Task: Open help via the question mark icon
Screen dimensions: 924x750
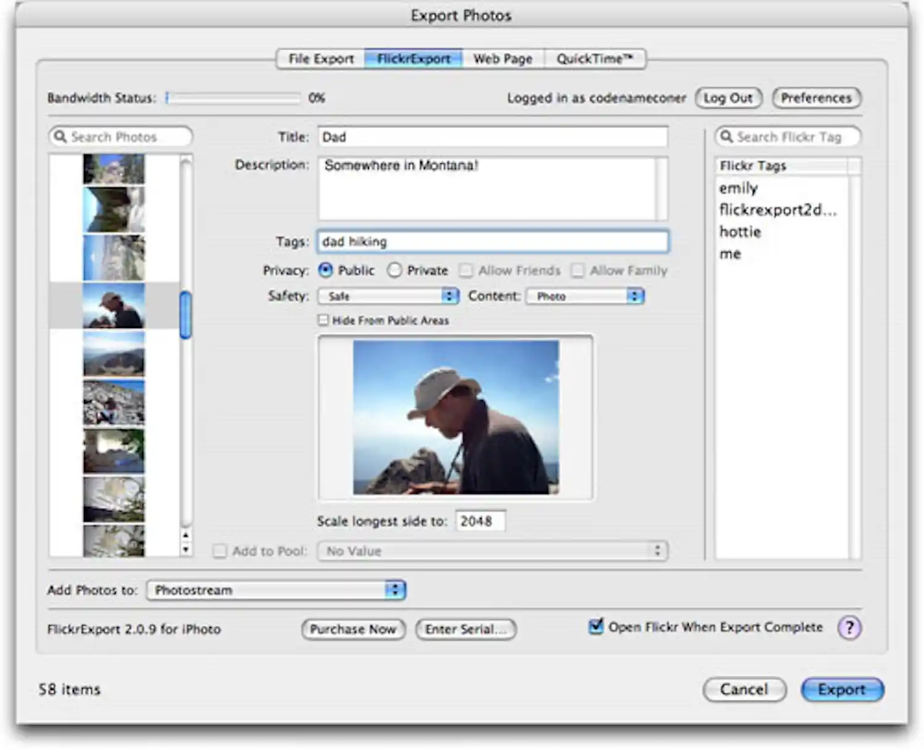Action: [850, 628]
